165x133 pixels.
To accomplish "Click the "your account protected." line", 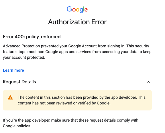I will pyautogui.click(x=24, y=57).
